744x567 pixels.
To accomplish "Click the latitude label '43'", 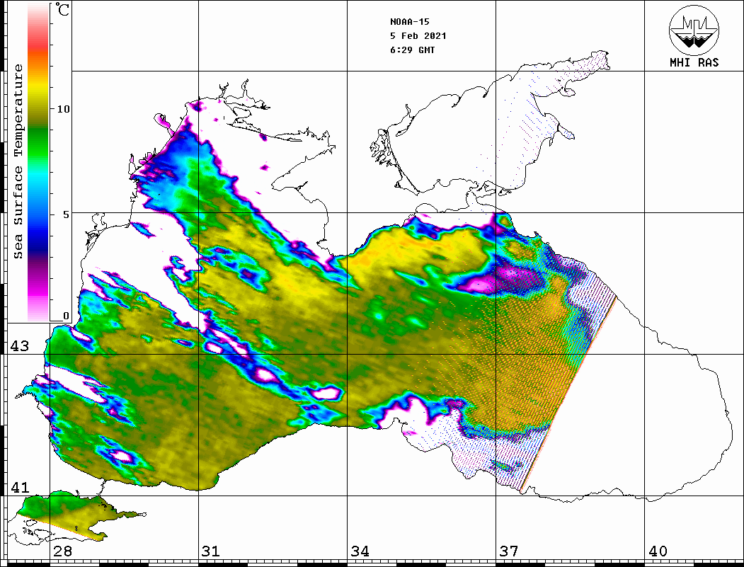I will click(20, 346).
